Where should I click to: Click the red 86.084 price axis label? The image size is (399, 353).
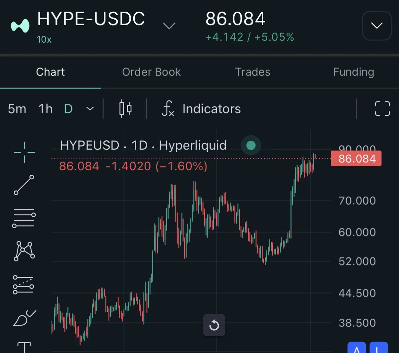(356, 159)
